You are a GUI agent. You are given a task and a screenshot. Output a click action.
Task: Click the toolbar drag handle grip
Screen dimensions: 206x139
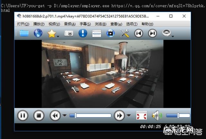[16, 33]
